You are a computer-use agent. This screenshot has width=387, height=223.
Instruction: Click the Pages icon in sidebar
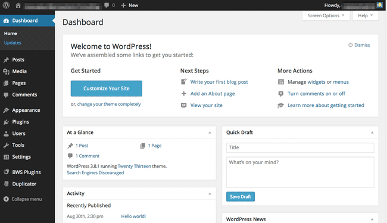(6, 83)
